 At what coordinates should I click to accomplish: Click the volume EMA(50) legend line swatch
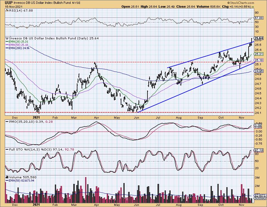pyautogui.click(x=7, y=180)
